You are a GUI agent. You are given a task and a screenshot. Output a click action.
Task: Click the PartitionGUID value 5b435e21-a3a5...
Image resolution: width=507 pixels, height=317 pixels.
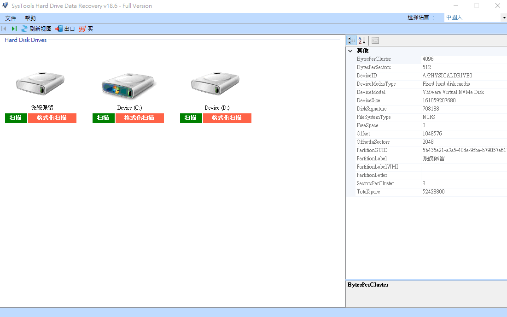click(465, 150)
